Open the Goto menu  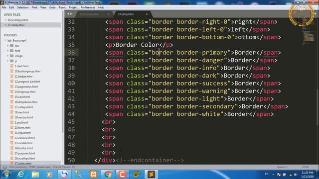pyautogui.click(x=52, y=7)
